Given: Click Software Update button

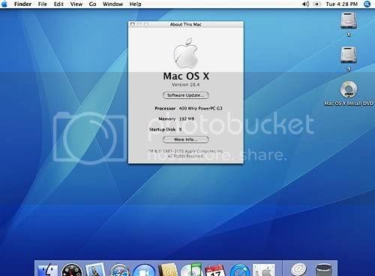Looking at the screenshot, I should coord(186,95).
